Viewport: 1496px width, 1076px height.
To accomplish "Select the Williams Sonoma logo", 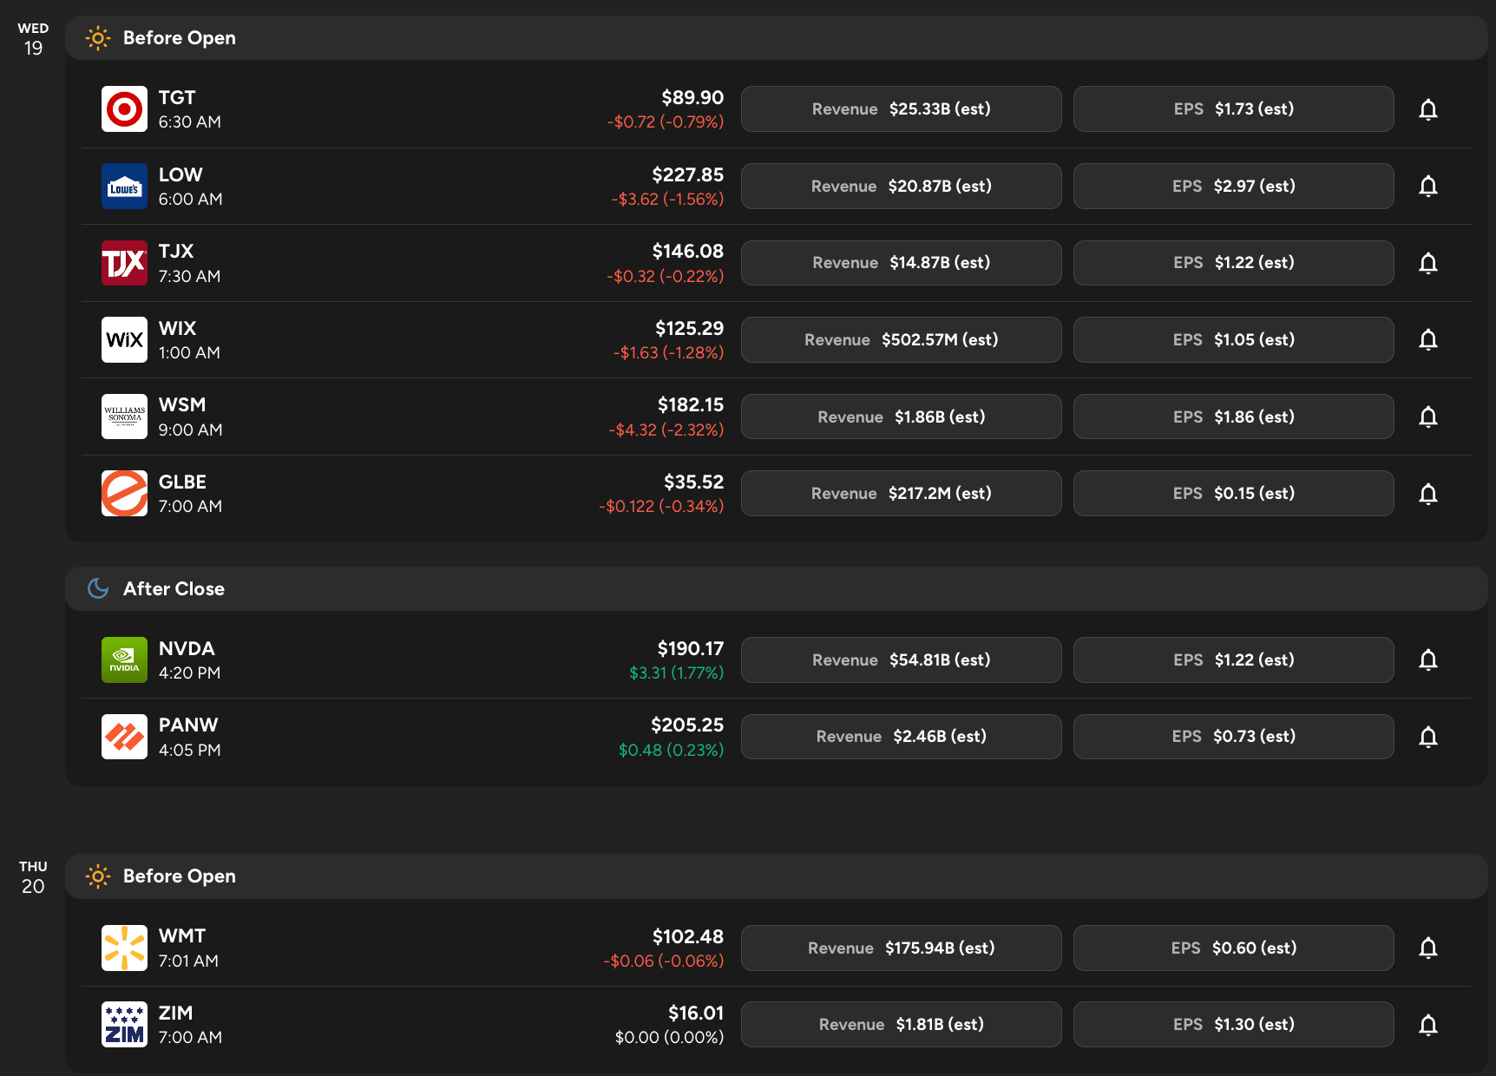I will (x=124, y=417).
